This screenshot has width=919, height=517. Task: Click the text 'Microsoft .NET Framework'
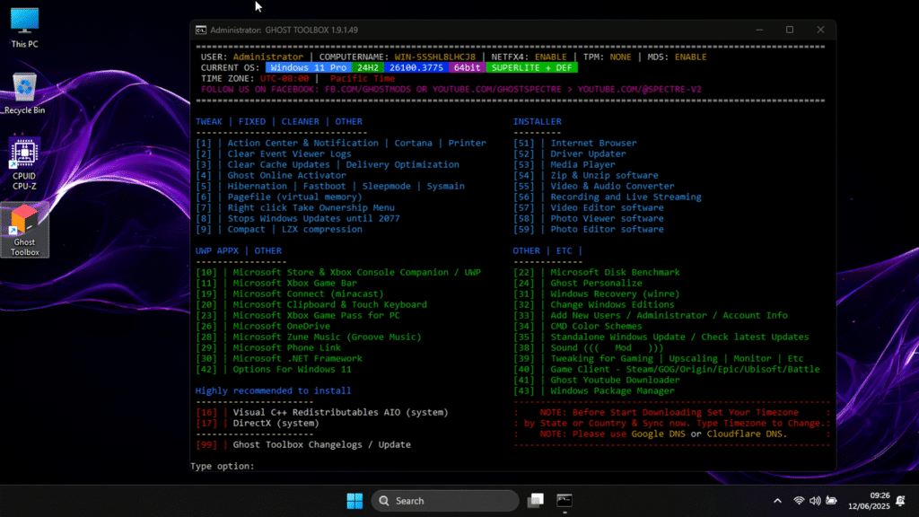[x=298, y=358]
